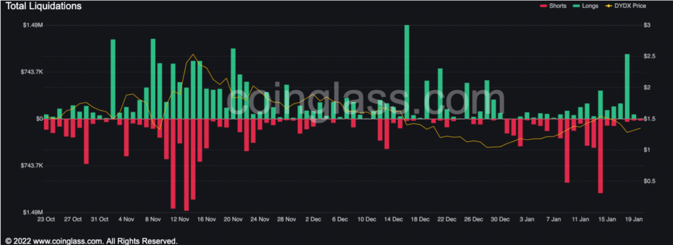Viewport: 673px width, 245px height.
Task: Select the 23 Oct x-axis date label
Action: [x=46, y=219]
